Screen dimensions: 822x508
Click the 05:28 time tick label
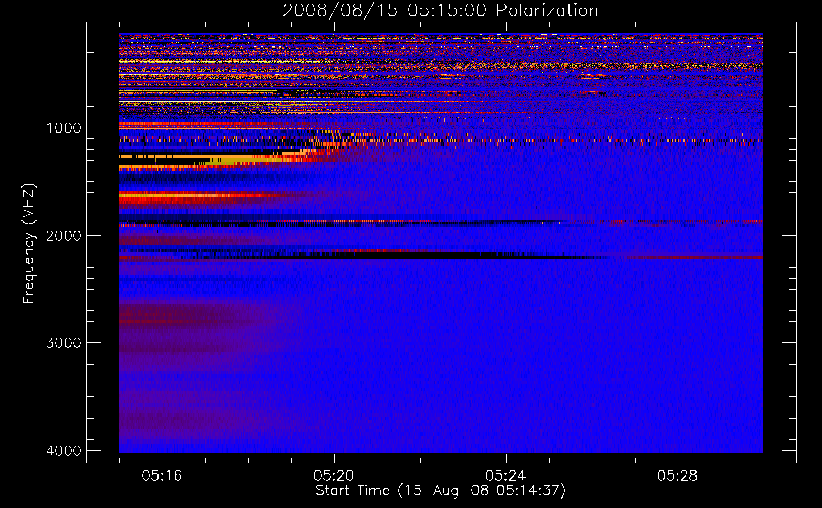(x=678, y=475)
